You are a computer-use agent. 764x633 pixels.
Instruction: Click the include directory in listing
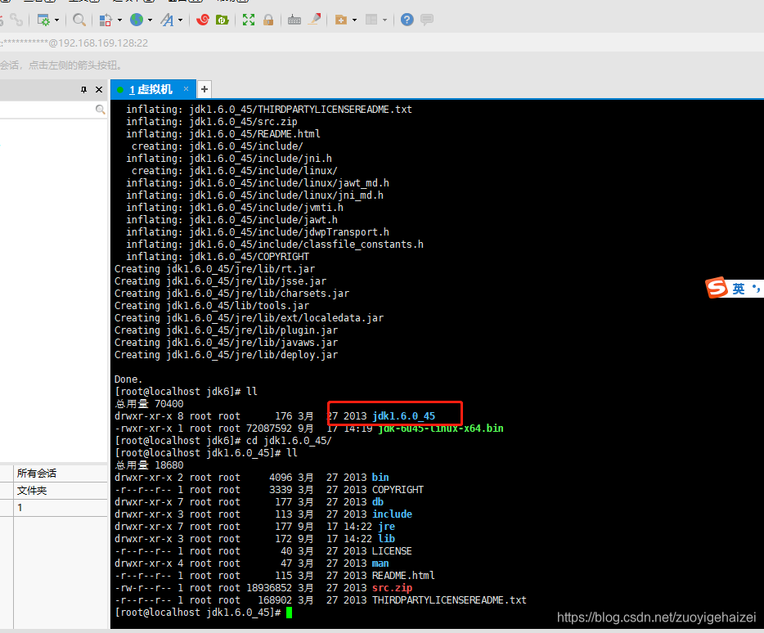point(393,514)
